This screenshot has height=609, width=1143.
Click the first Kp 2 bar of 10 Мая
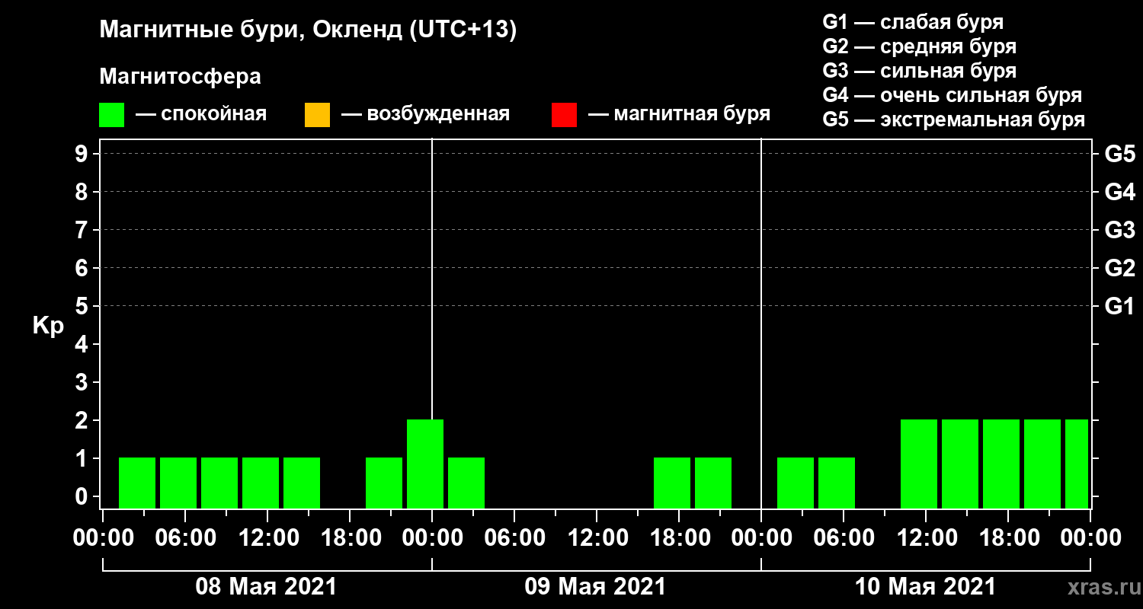[919, 464]
